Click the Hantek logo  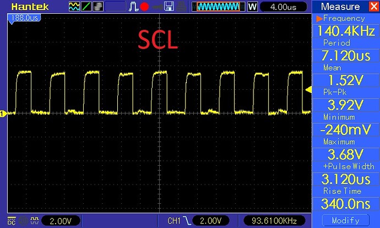point(30,7)
